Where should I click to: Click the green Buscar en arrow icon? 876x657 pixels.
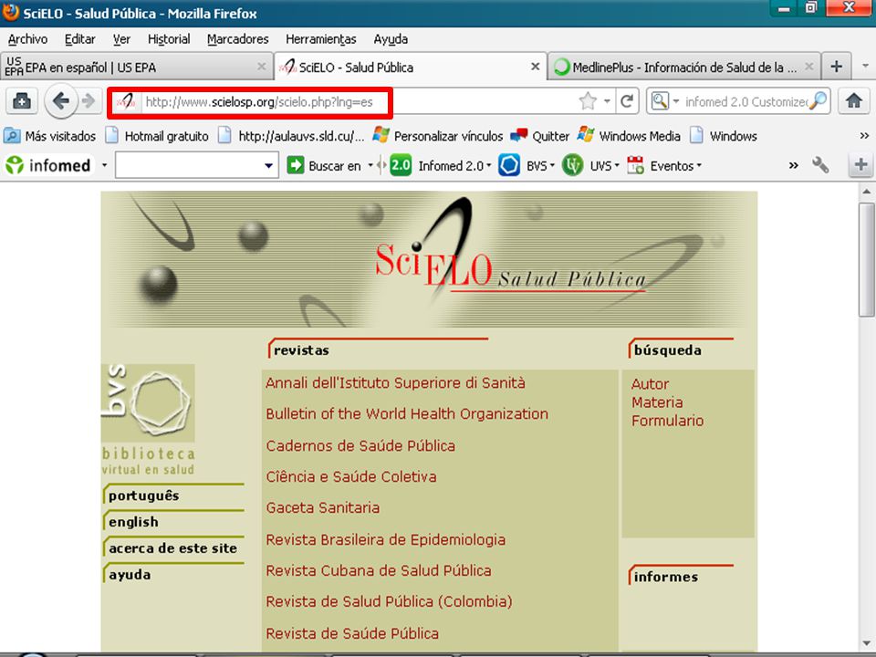coord(295,165)
